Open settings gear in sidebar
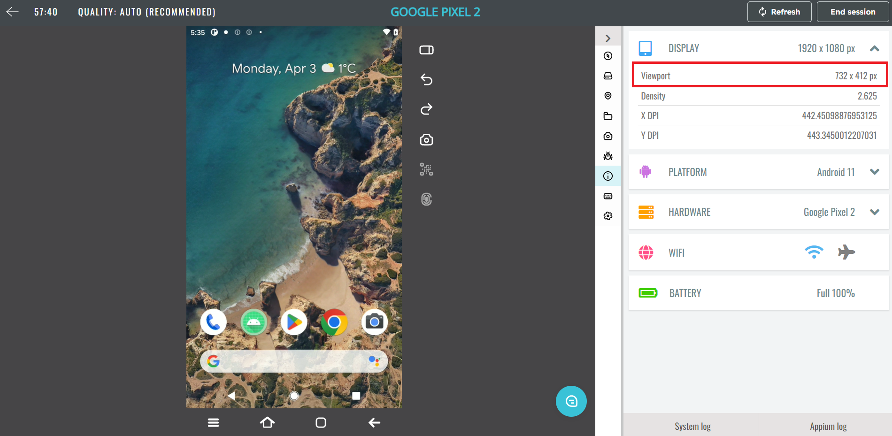The height and width of the screenshot is (436, 892). [x=608, y=216]
